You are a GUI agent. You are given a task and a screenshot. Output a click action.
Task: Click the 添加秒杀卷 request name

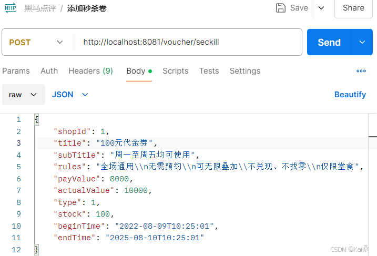[x=87, y=8]
